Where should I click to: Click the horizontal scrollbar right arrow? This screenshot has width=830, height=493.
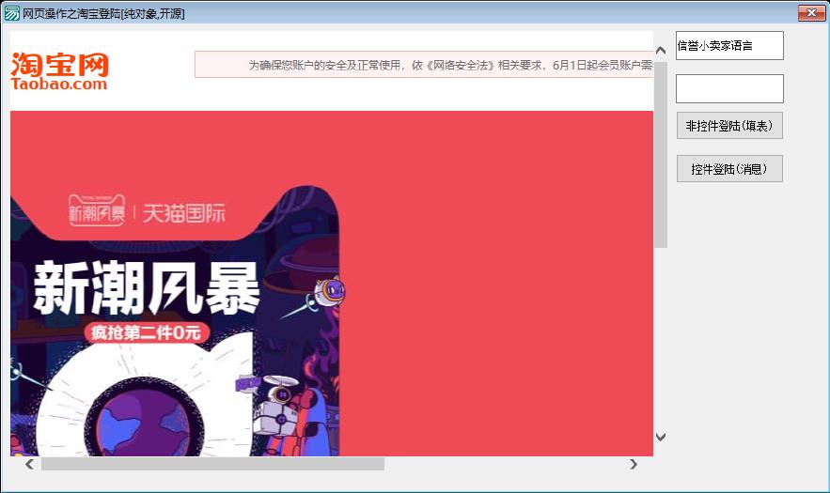[x=634, y=465]
